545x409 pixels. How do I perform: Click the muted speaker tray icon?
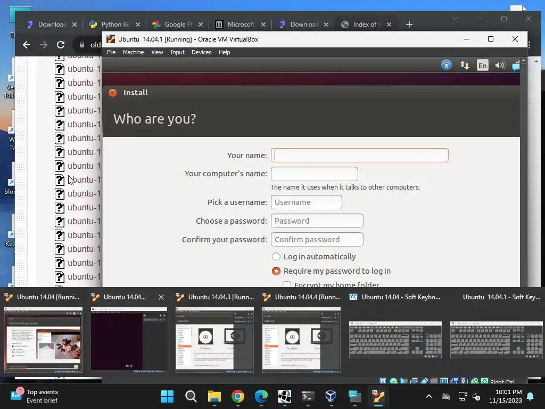click(476, 396)
